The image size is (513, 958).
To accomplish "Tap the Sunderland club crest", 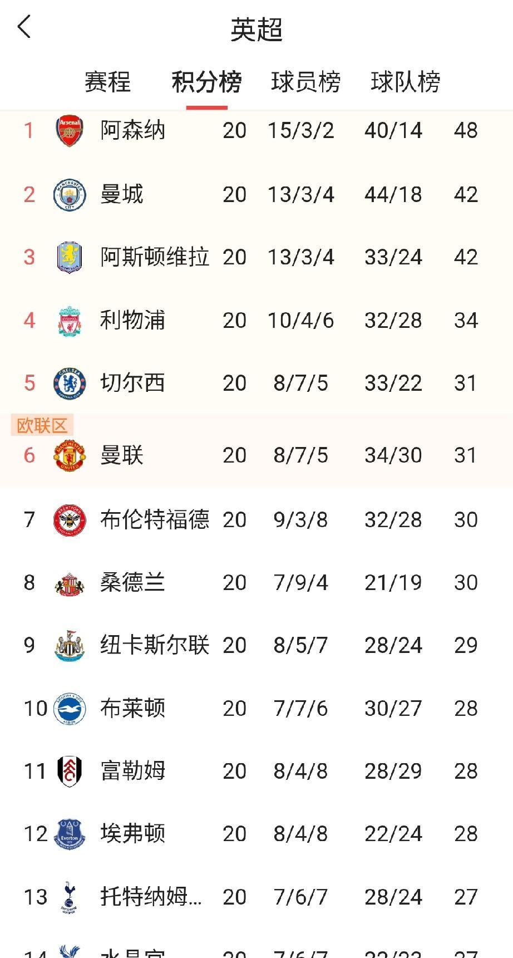I will tap(70, 583).
